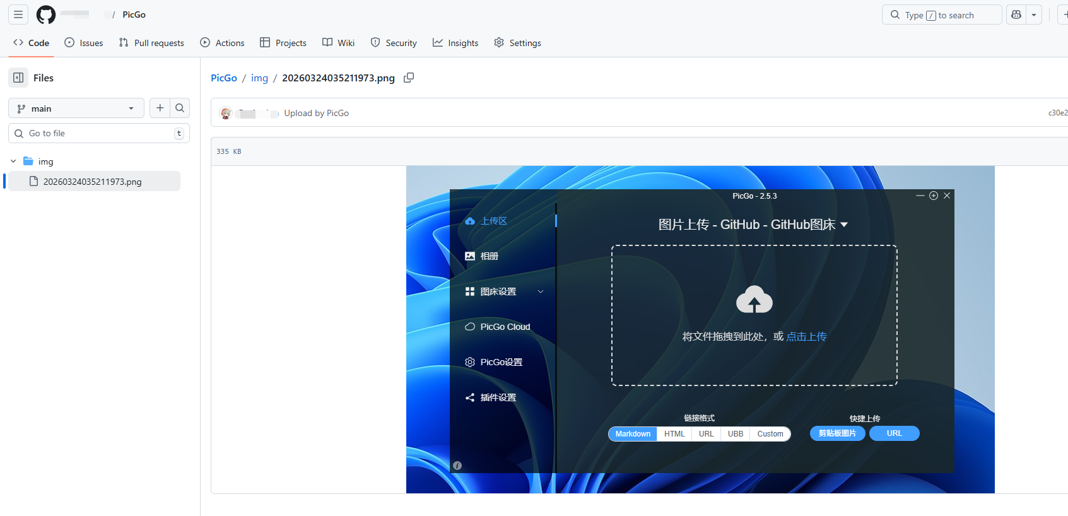Open the GitHub hamburger navigation menu
This screenshot has width=1068, height=516.
point(18,15)
